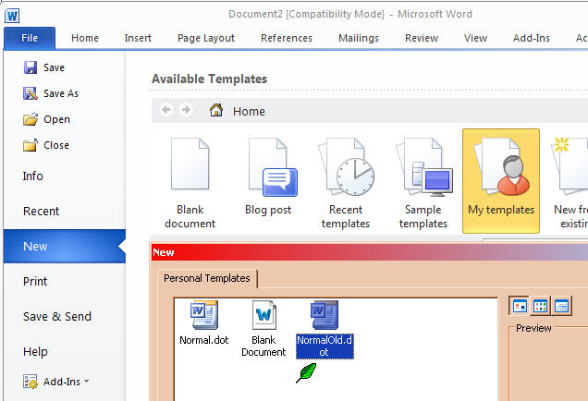The height and width of the screenshot is (401, 588).
Task: Click the Recent templates caption text
Action: click(346, 216)
